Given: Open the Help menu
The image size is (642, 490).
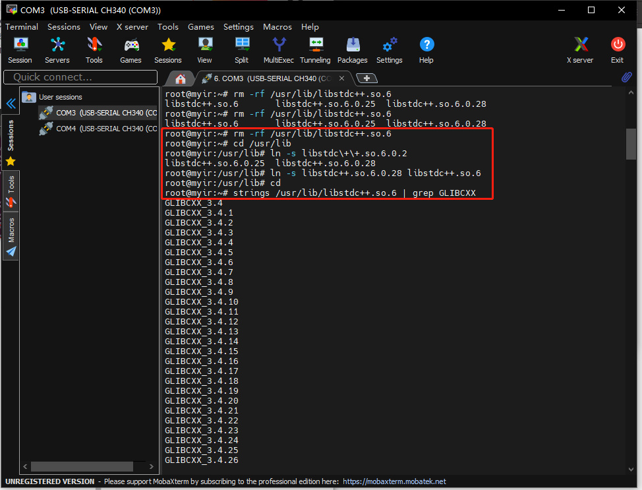Looking at the screenshot, I should [x=310, y=26].
